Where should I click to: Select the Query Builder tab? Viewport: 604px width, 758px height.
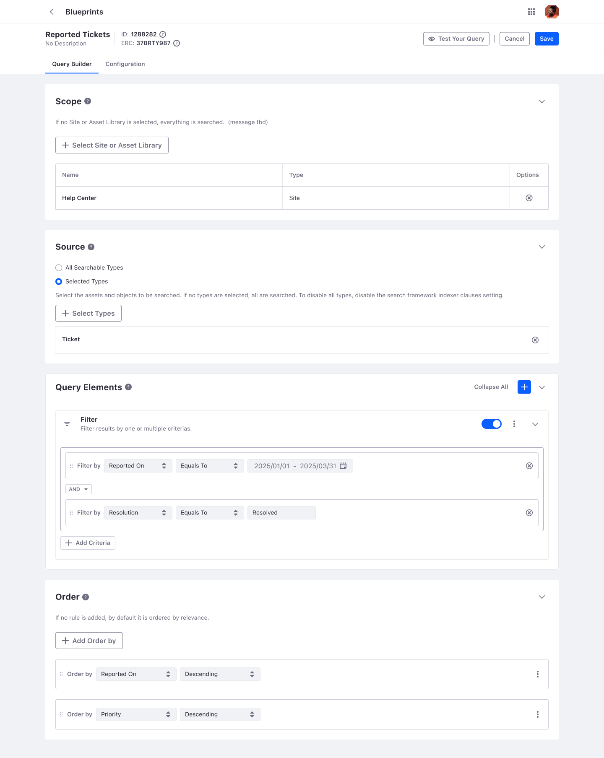pyautogui.click(x=72, y=64)
